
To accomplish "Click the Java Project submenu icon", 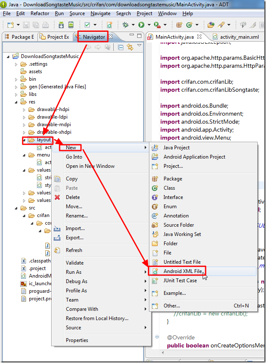I will tap(155, 148).
